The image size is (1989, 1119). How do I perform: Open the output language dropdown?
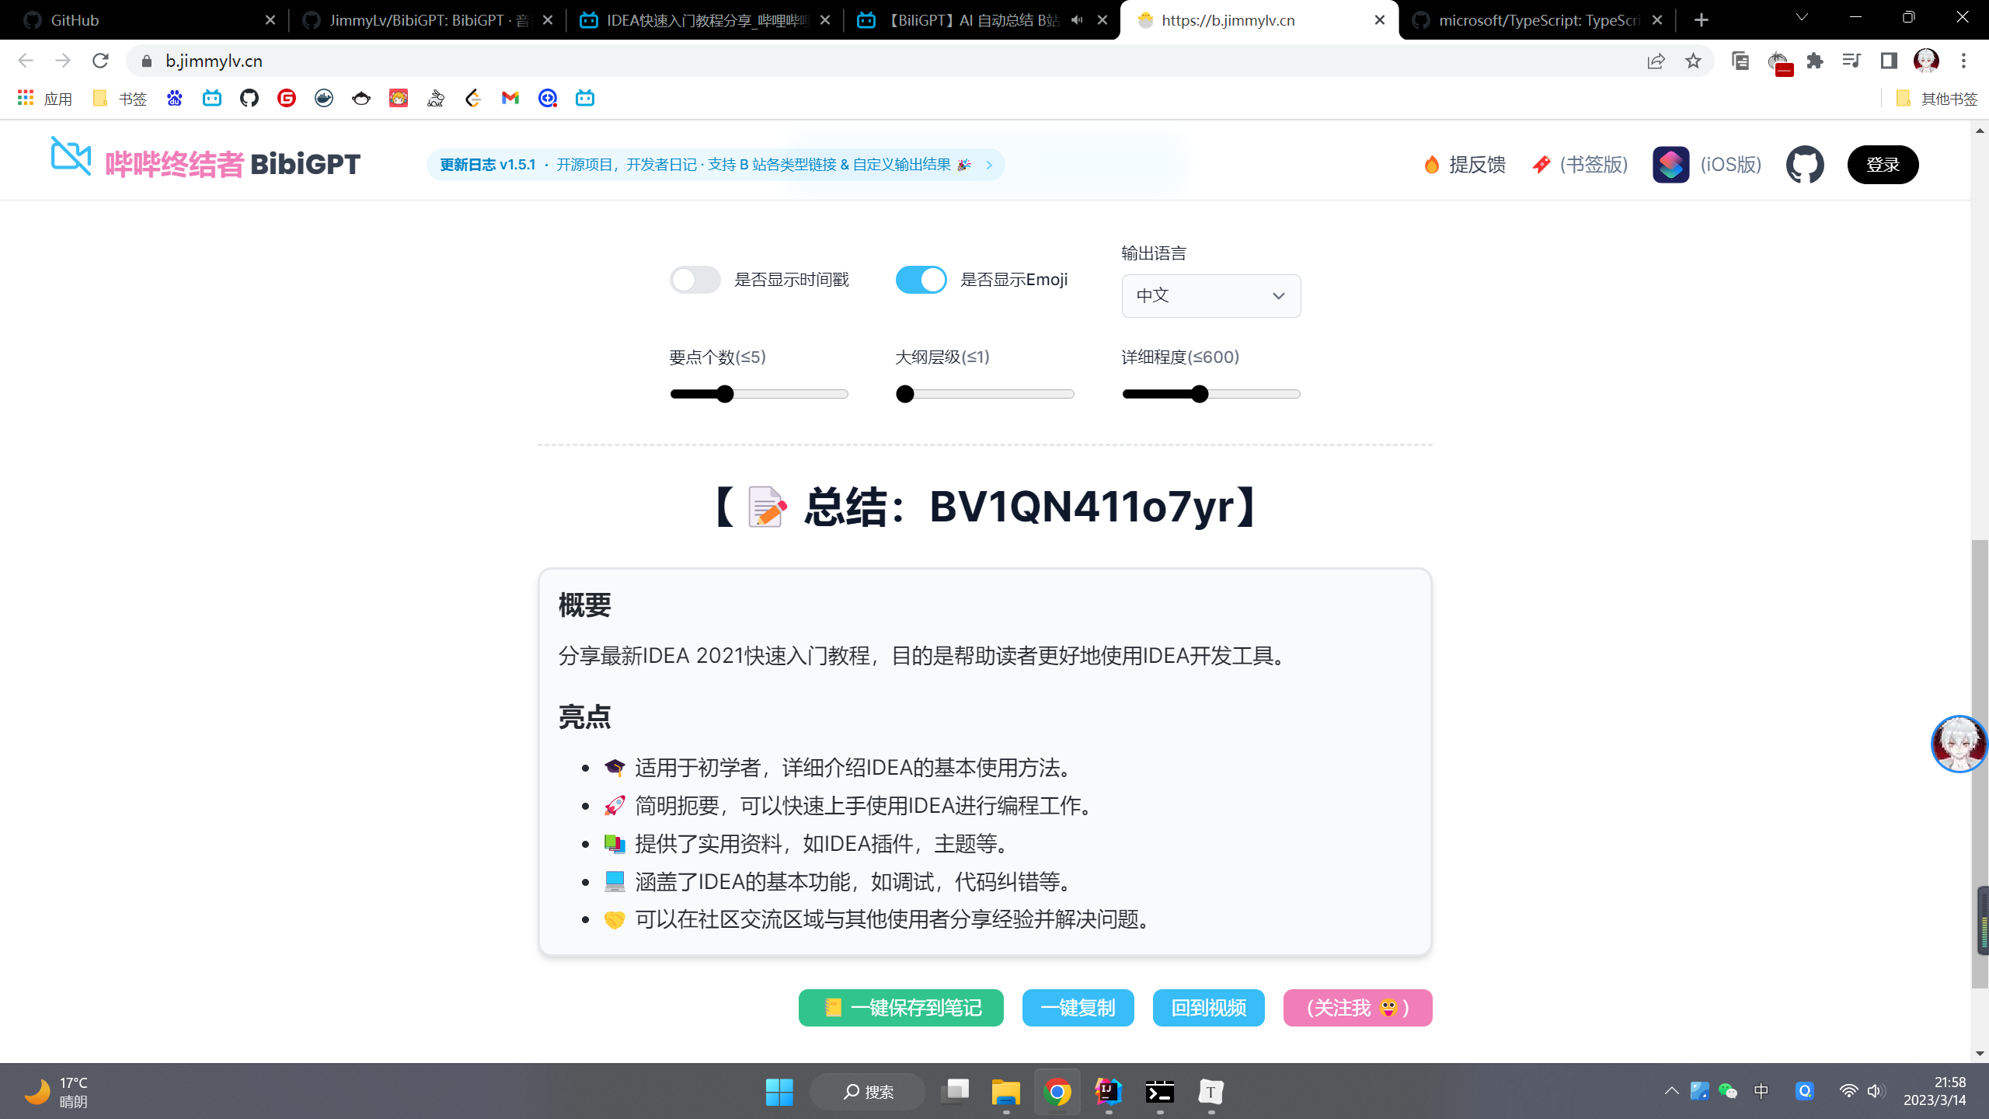click(x=1210, y=296)
